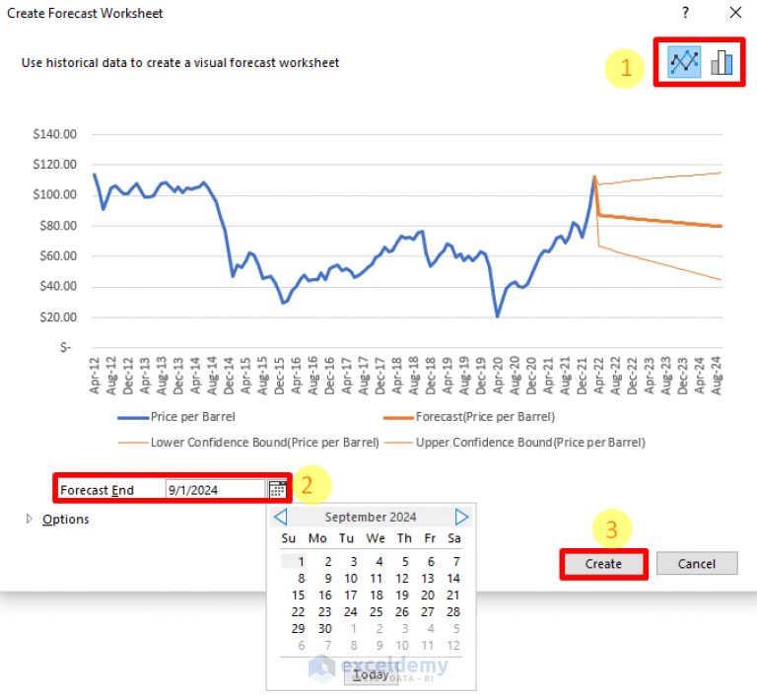The image size is (757, 700).
Task: Click the Upper Confidence Bound legend entry
Action: (x=515, y=443)
